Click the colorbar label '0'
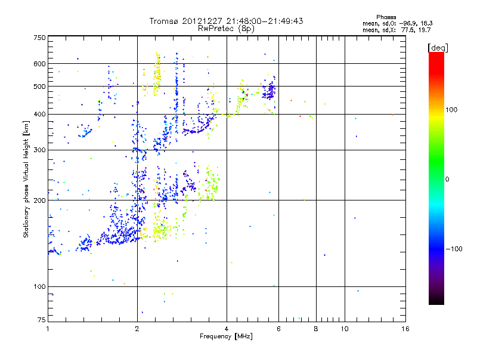This screenshot has height=358, width=477. pyautogui.click(x=447, y=180)
